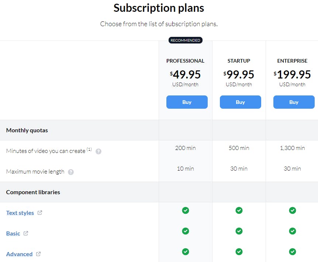Click the Professional checkmark for Text styles
Image resolution: width=318 pixels, height=262 pixels.
pyautogui.click(x=185, y=210)
